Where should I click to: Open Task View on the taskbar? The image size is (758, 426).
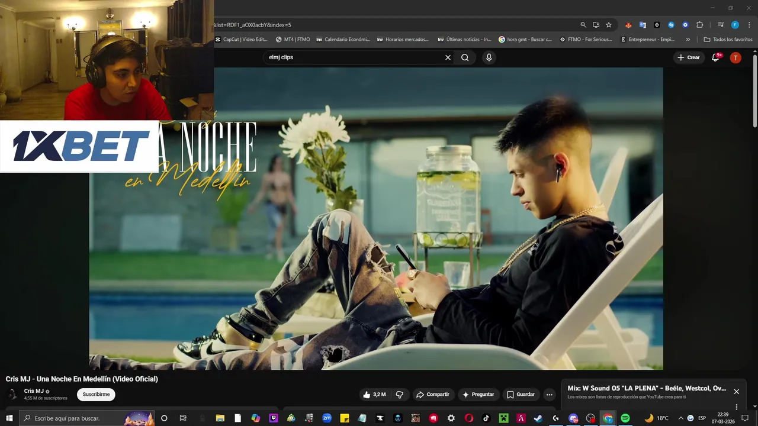183,418
